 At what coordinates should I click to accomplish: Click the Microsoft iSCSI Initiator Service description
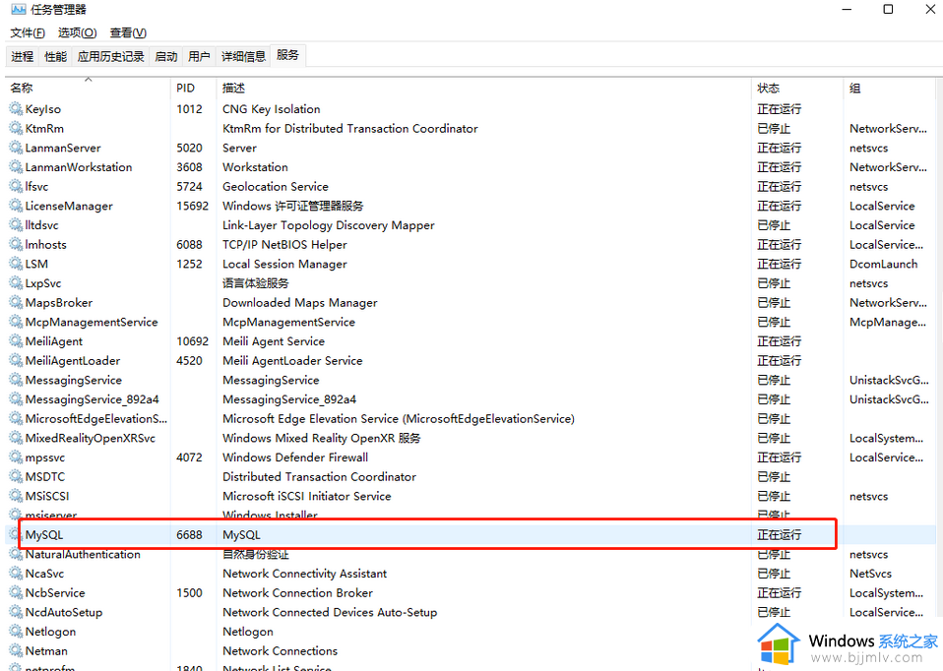click(x=307, y=496)
